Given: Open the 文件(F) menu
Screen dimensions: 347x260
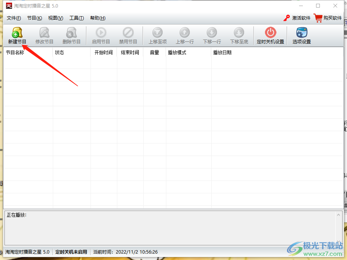Looking at the screenshot, I should (x=14, y=18).
